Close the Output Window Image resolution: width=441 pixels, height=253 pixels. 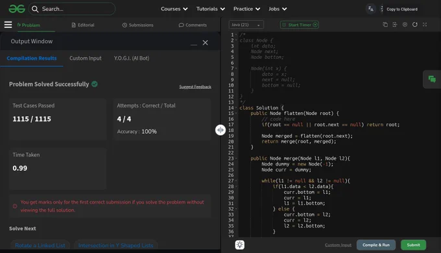pos(206,43)
